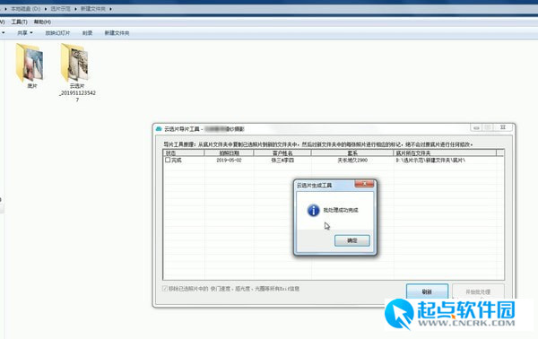538x339 pixels.
Task: Go to 选片示范 in the address breadcrumb
Action: pyautogui.click(x=61, y=9)
